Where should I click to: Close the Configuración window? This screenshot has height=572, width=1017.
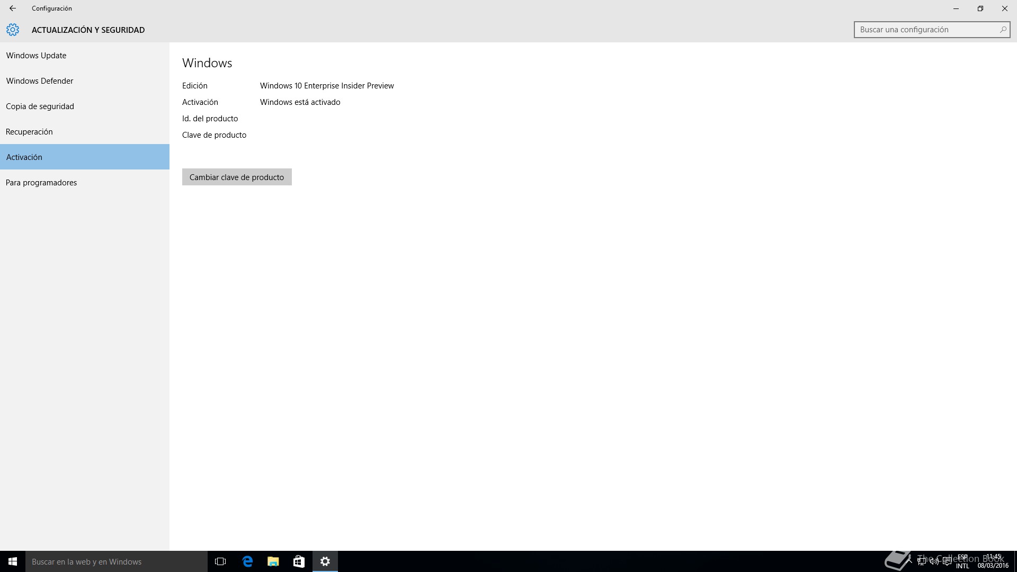click(1005, 8)
